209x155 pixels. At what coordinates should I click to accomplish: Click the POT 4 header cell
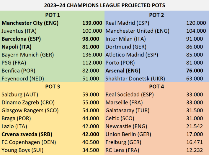pos(156,86)
